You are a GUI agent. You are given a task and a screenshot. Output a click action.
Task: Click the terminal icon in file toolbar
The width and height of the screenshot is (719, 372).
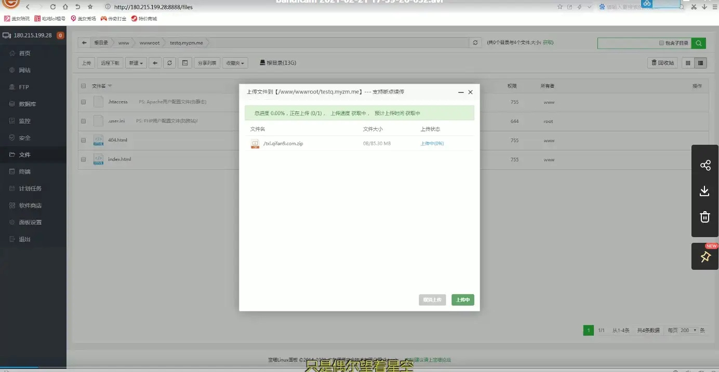pos(184,63)
